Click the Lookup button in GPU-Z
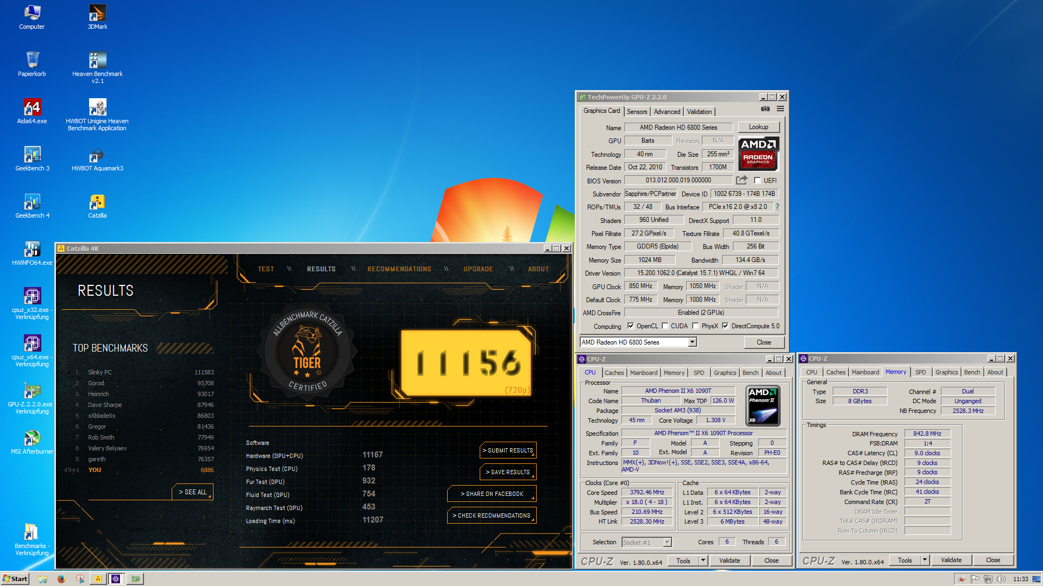This screenshot has width=1043, height=586. tap(758, 127)
